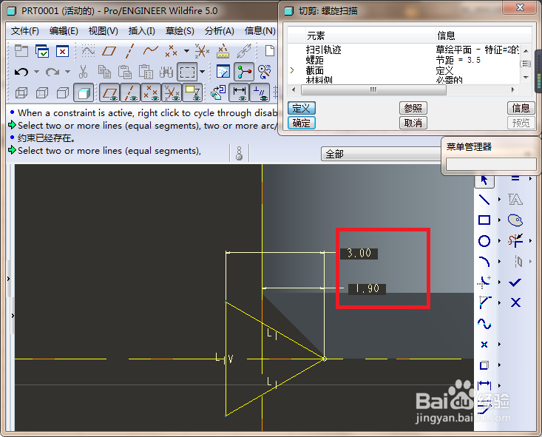
Task: Open the sketch orientation view icon
Action: [x=223, y=72]
